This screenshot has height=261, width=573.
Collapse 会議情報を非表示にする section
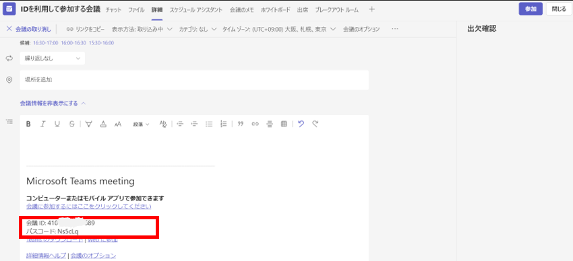(x=53, y=103)
